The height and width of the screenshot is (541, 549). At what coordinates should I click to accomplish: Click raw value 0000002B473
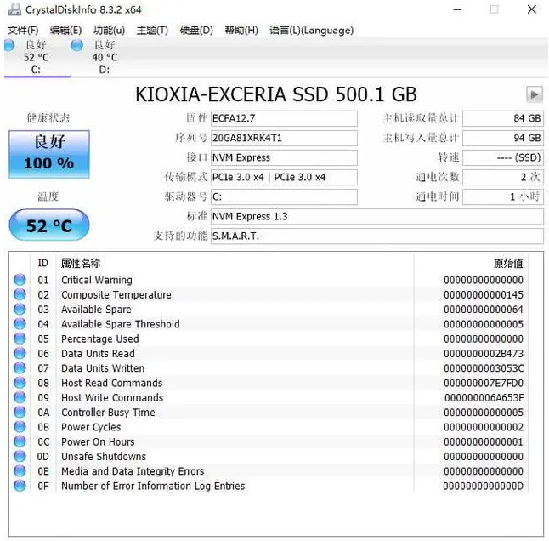tap(484, 354)
